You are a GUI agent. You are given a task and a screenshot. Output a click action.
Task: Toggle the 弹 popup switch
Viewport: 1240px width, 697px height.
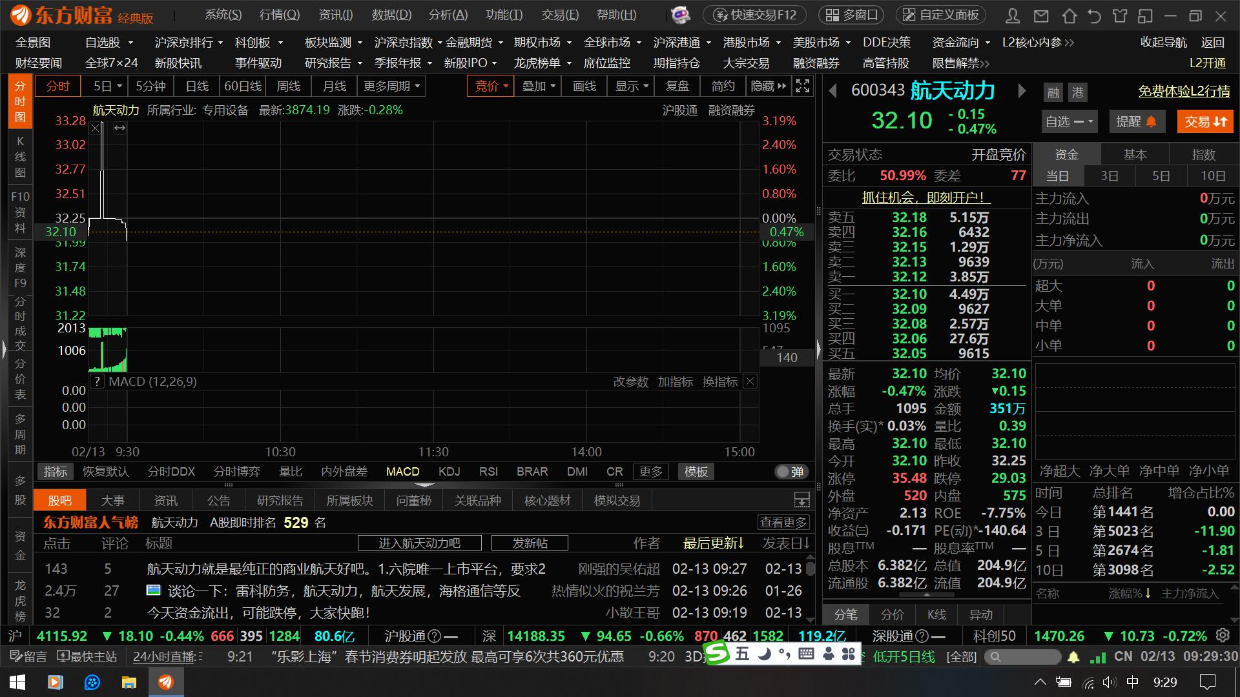pos(790,472)
